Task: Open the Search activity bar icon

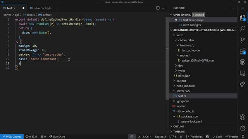Action: 243,29
